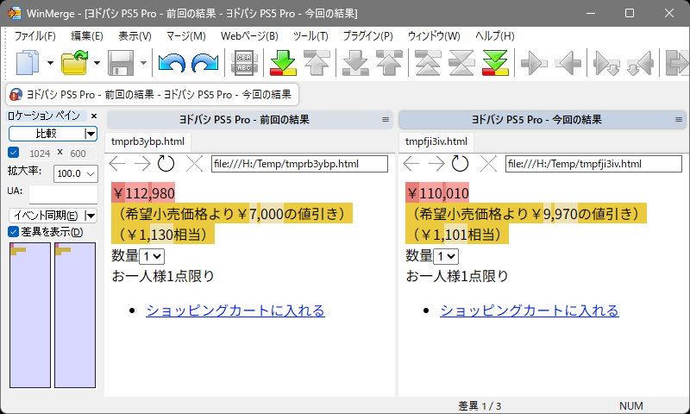
Task: Click the height field showing 600
Action: pos(81,154)
